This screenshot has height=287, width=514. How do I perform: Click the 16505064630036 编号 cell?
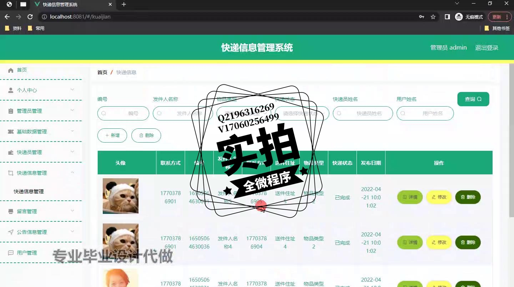pos(199,242)
